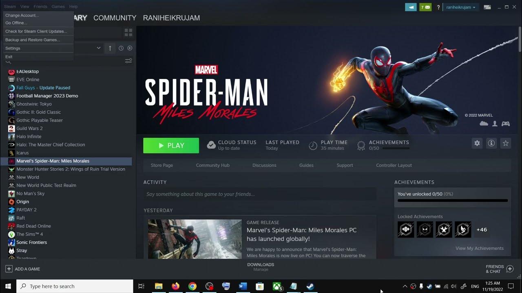
Task: Open DOWNLOADS Manage
Action: coord(261,267)
